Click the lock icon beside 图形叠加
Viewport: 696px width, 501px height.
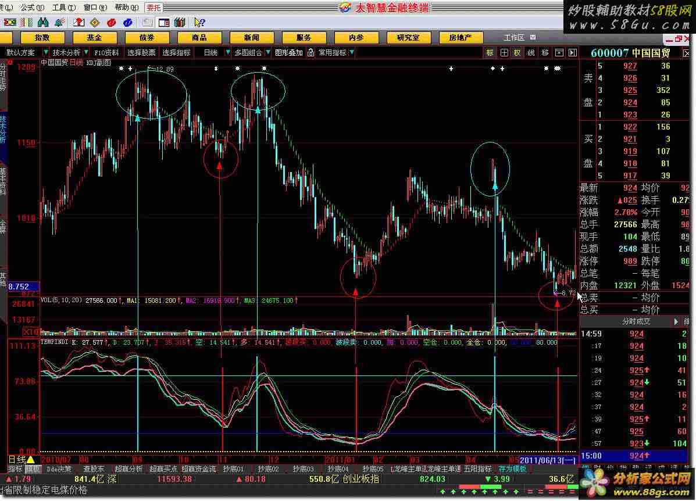pyautogui.click(x=310, y=53)
